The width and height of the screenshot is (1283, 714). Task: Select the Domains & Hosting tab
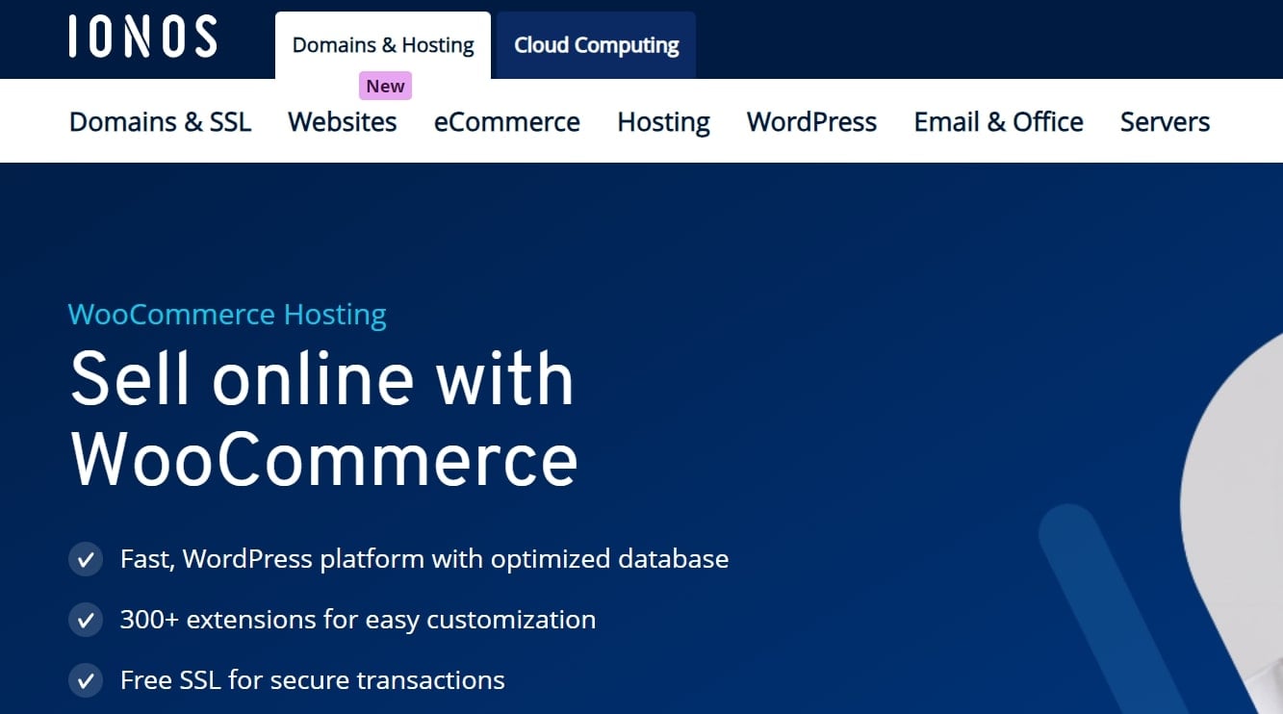[x=383, y=45]
